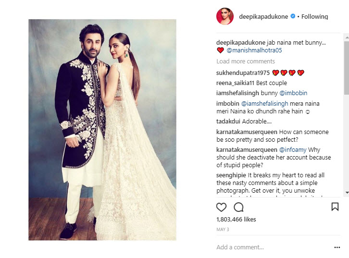349x258 pixels.
Task: Click the comments scrollbar thumb
Action: tap(347, 68)
